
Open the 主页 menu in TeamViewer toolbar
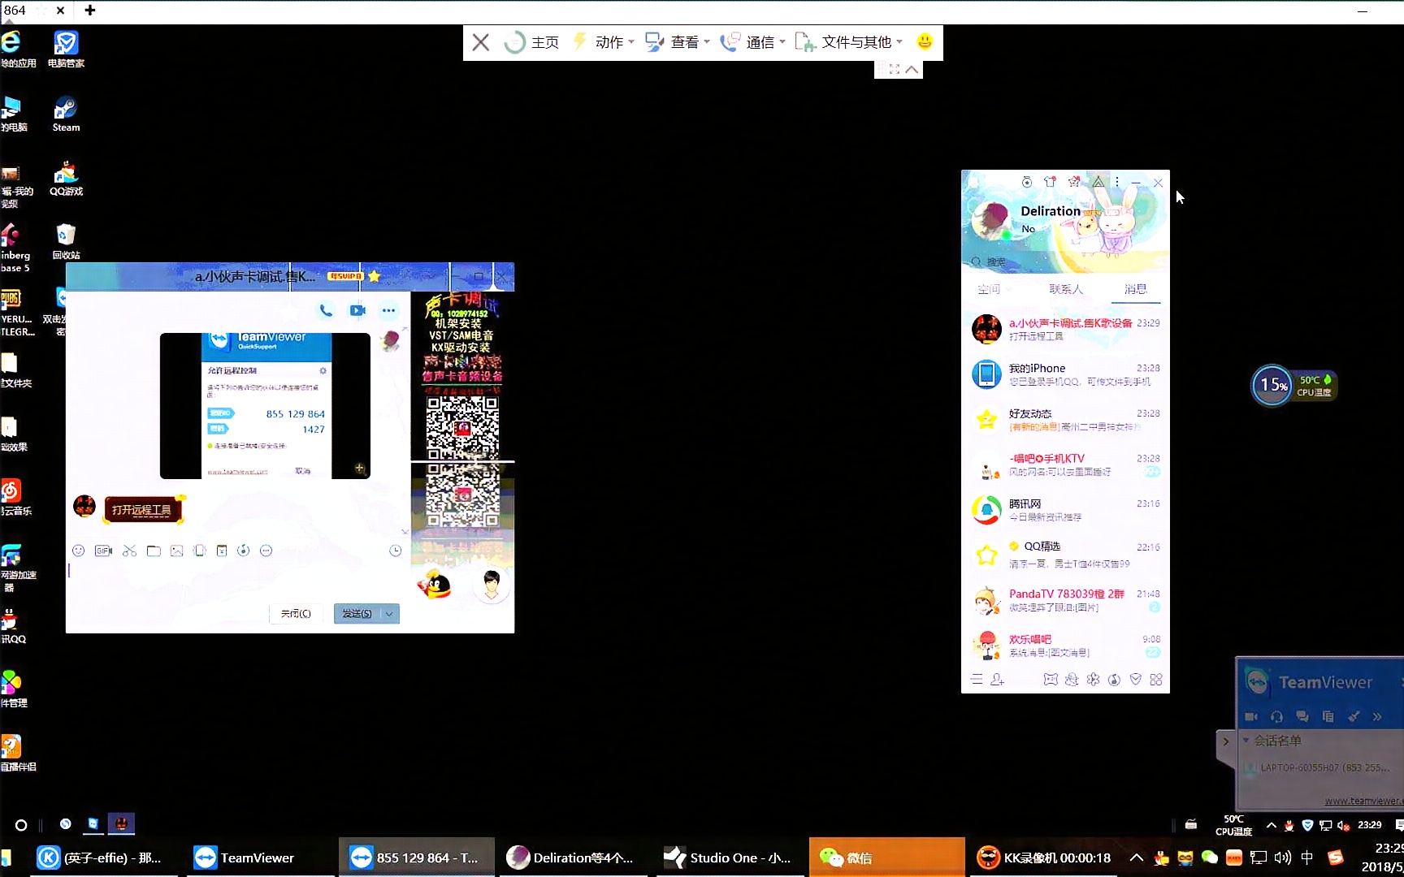point(531,42)
